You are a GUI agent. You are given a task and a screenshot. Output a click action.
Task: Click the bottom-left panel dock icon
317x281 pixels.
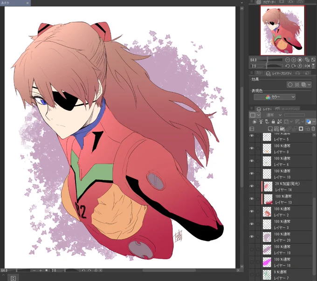(13, 278)
